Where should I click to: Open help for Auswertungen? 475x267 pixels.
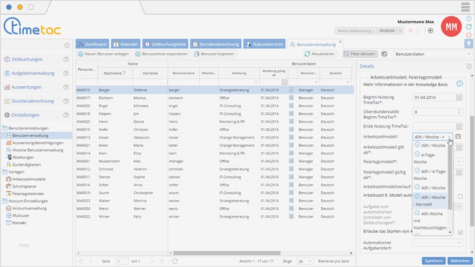[x=66, y=87]
